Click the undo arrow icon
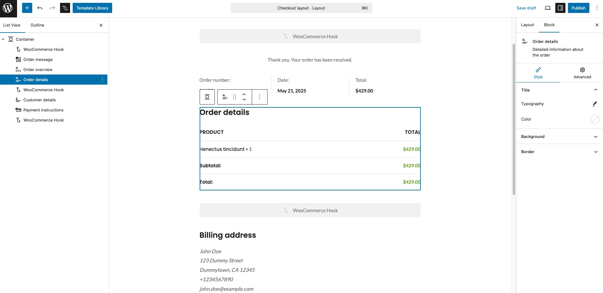The width and height of the screenshot is (603, 293). pos(40,8)
